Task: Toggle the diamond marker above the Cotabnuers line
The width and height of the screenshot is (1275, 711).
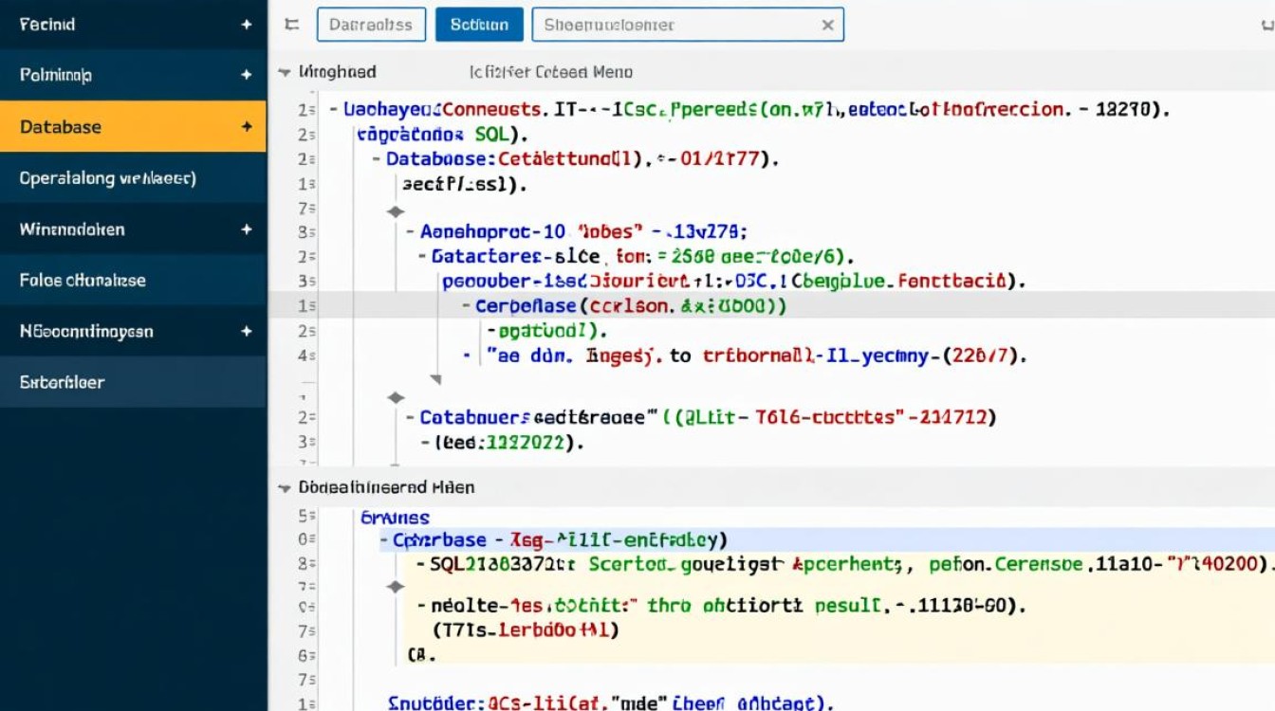Action: (396, 397)
